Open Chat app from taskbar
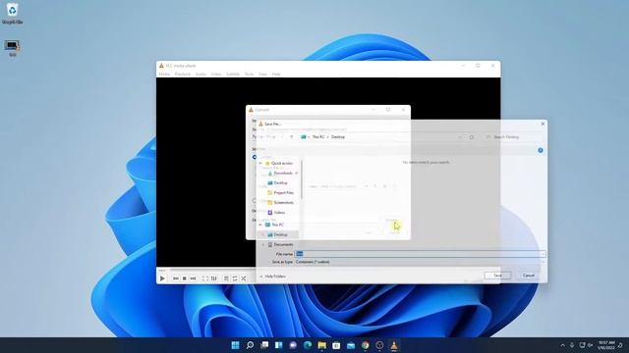Screen dimensions: 629x353 pyautogui.click(x=293, y=345)
